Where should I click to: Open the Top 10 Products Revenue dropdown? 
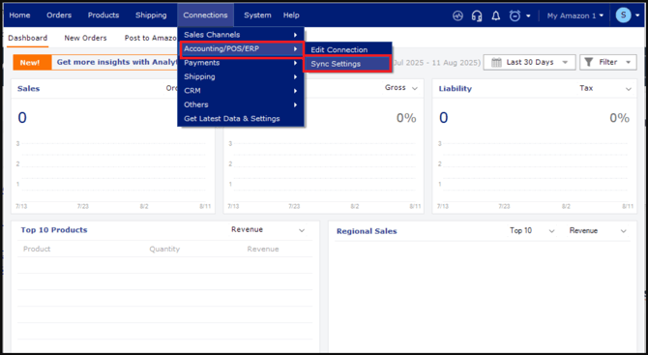[x=268, y=230]
